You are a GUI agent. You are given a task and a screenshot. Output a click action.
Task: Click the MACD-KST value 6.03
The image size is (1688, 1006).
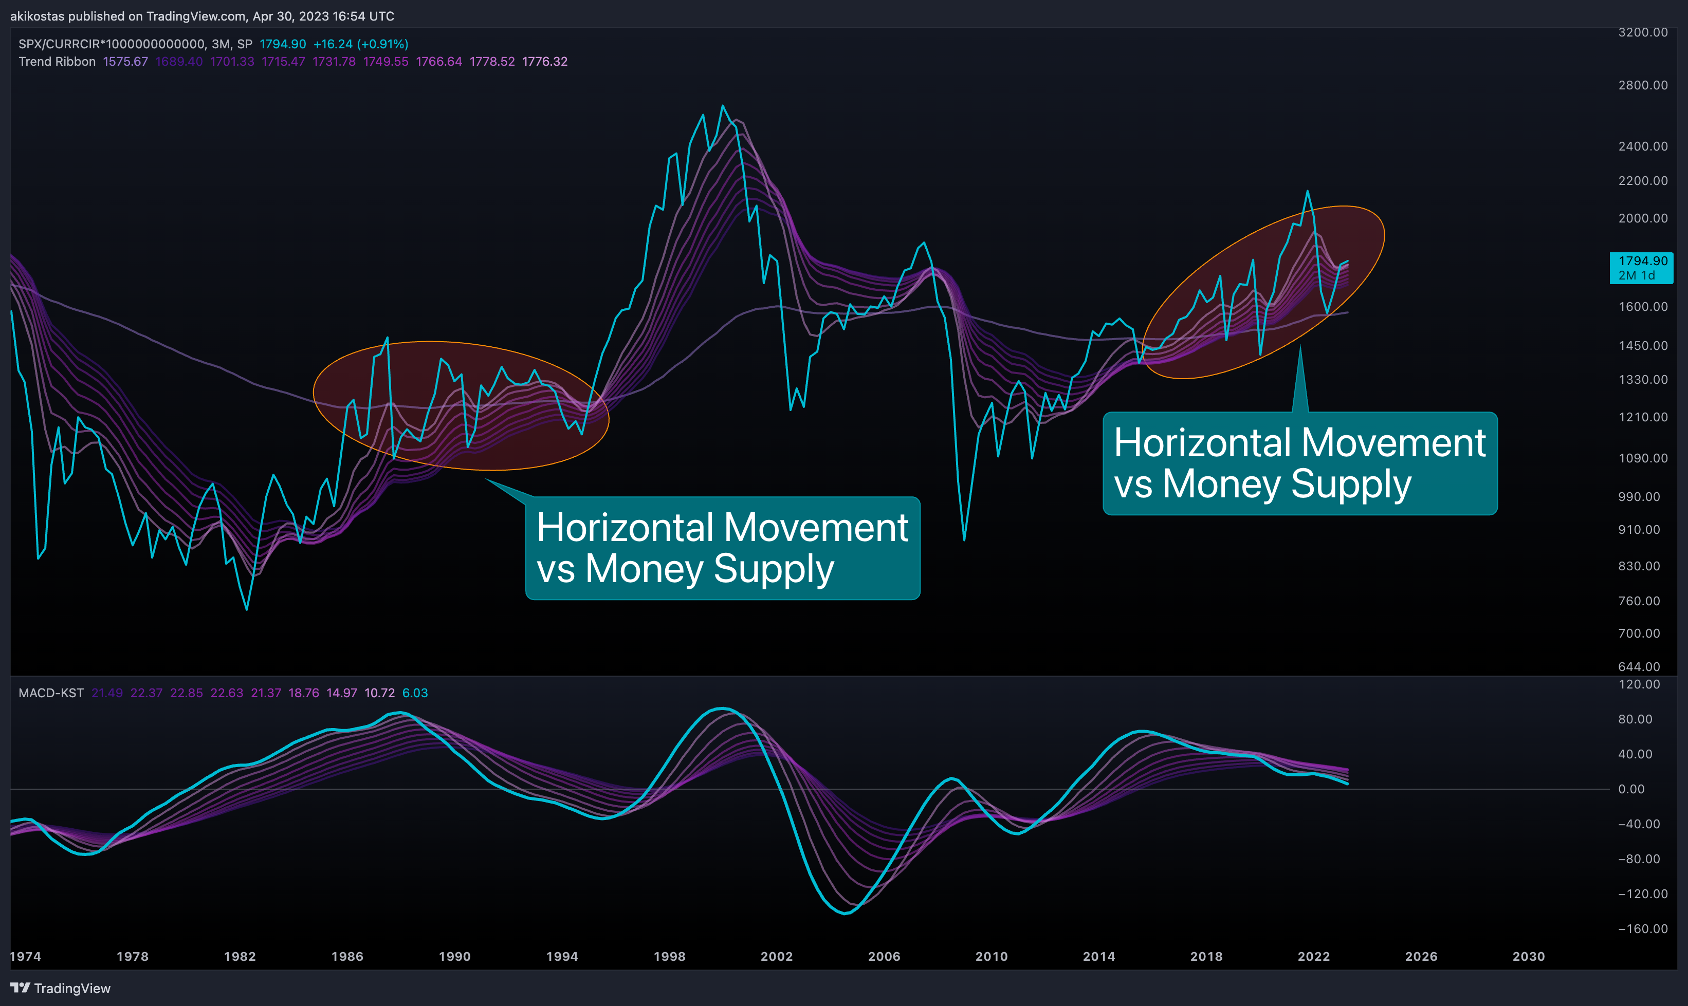pyautogui.click(x=415, y=693)
